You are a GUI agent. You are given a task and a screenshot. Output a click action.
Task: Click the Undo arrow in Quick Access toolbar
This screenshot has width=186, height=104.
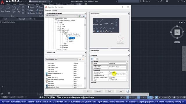(21, 1)
